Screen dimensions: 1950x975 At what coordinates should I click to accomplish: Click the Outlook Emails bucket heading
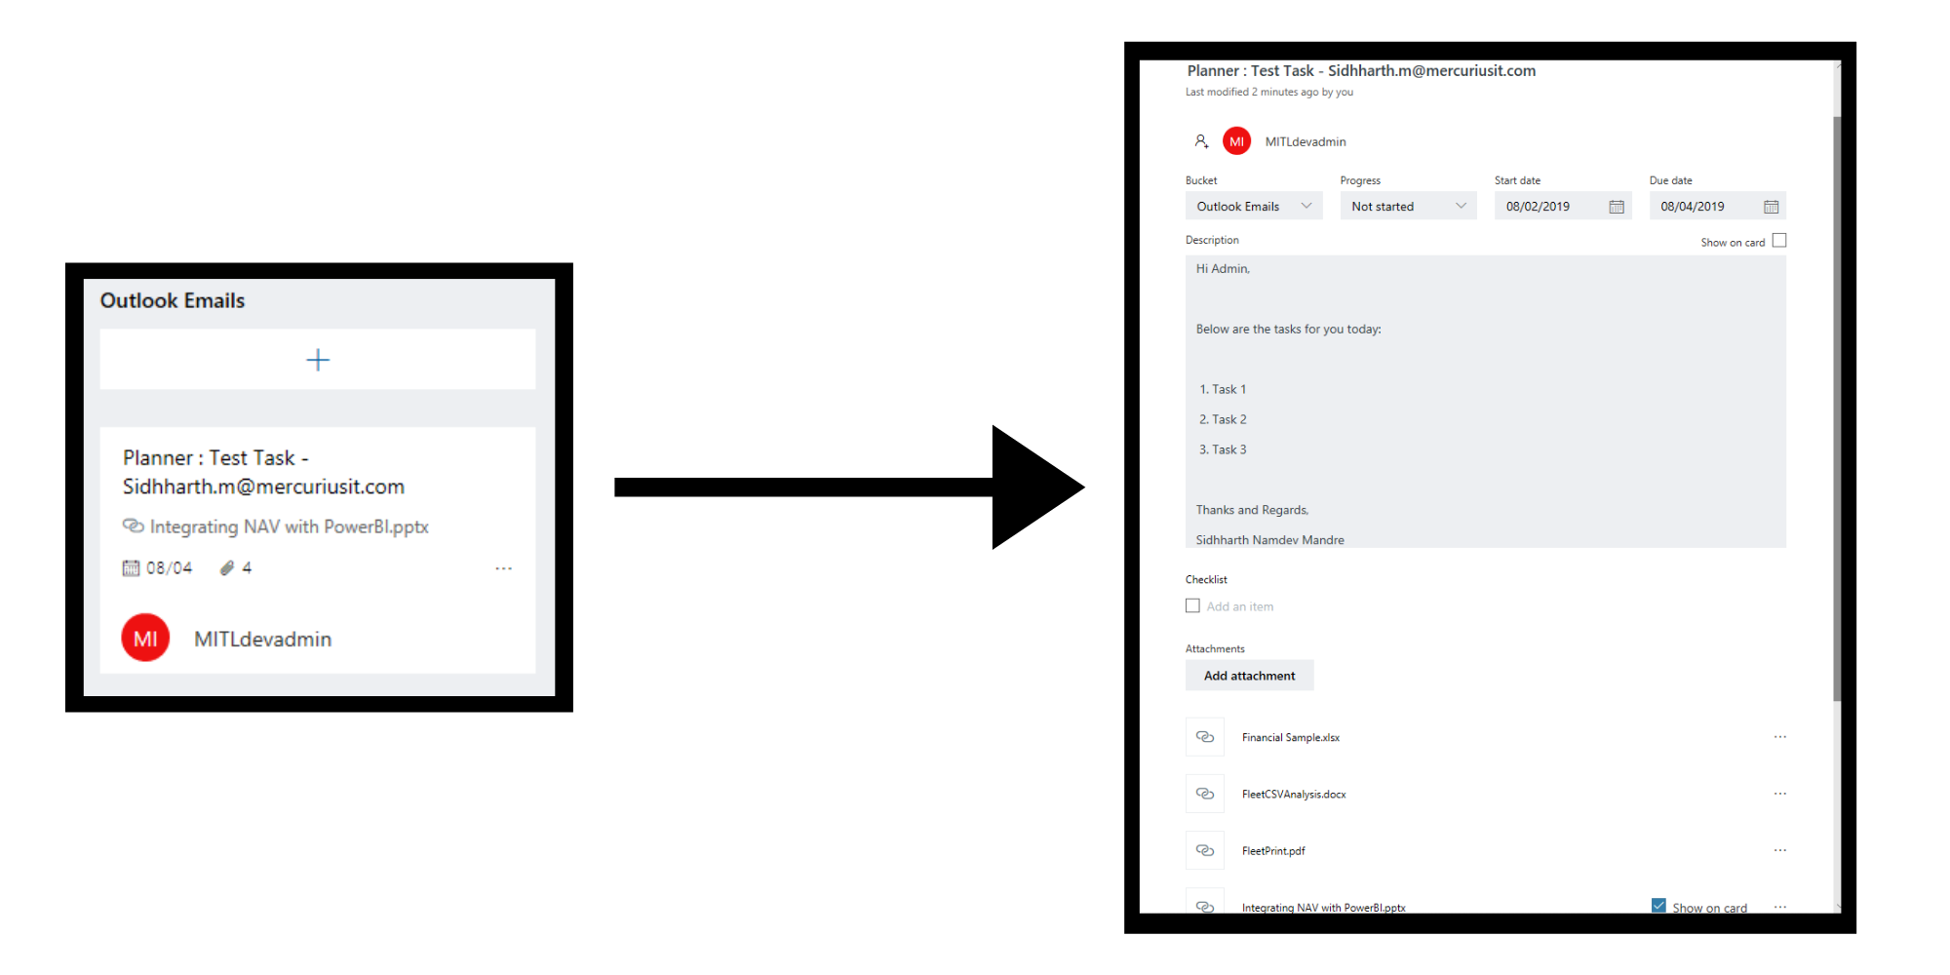[x=173, y=300]
